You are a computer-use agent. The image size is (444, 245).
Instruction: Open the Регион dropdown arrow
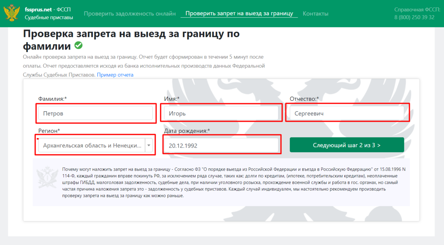click(149, 146)
